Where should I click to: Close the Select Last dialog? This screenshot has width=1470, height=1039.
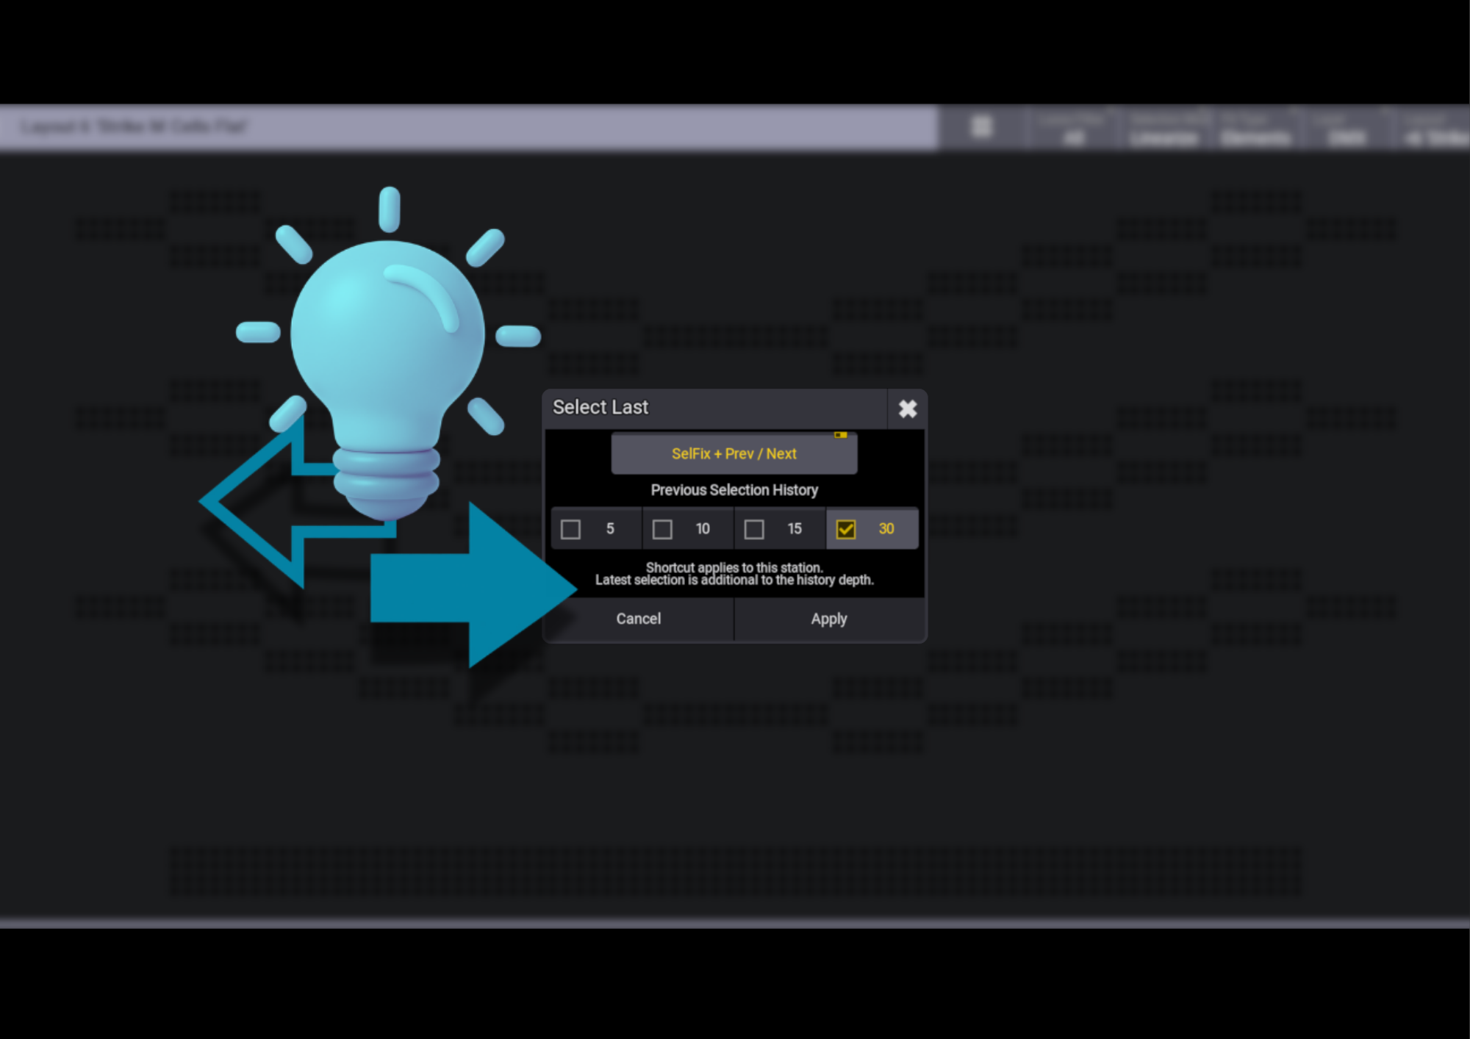(x=907, y=409)
